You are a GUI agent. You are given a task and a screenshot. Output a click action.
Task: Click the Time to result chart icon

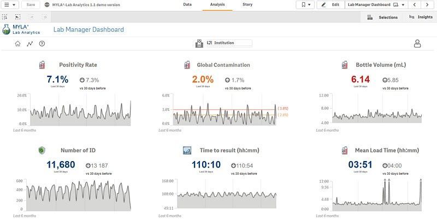coord(187,150)
